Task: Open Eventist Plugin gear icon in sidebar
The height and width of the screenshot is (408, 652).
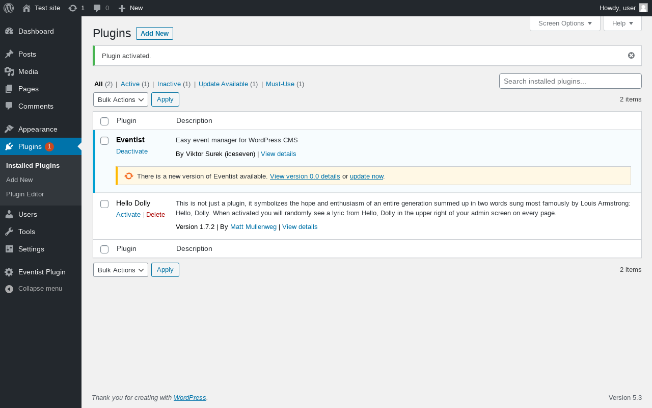Action: coord(9,272)
